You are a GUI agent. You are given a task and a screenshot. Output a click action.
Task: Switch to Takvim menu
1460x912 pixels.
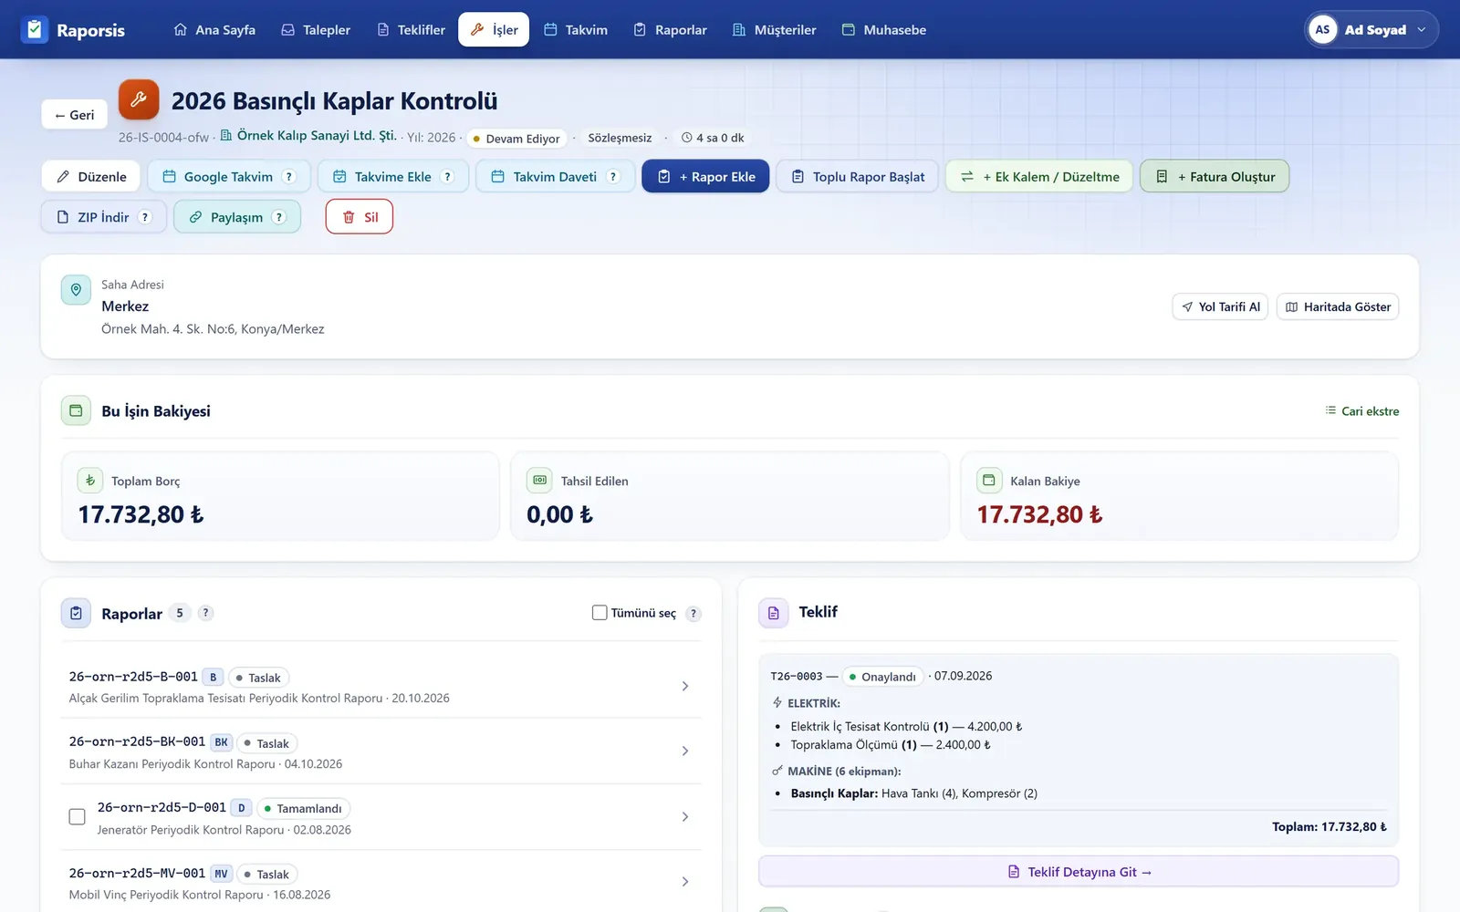coord(576,29)
